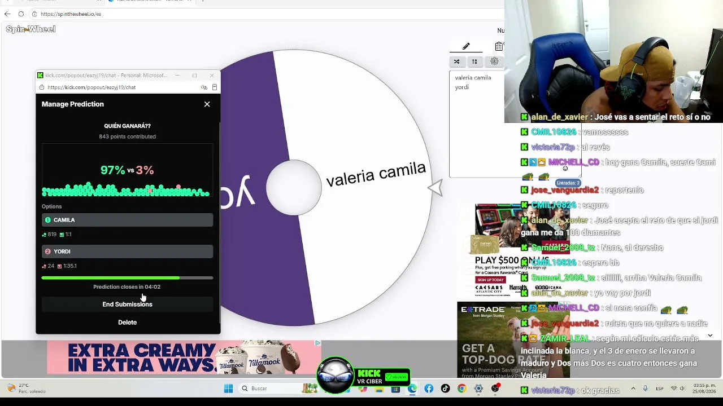Click the prediction countdown progress bar

pos(127,278)
